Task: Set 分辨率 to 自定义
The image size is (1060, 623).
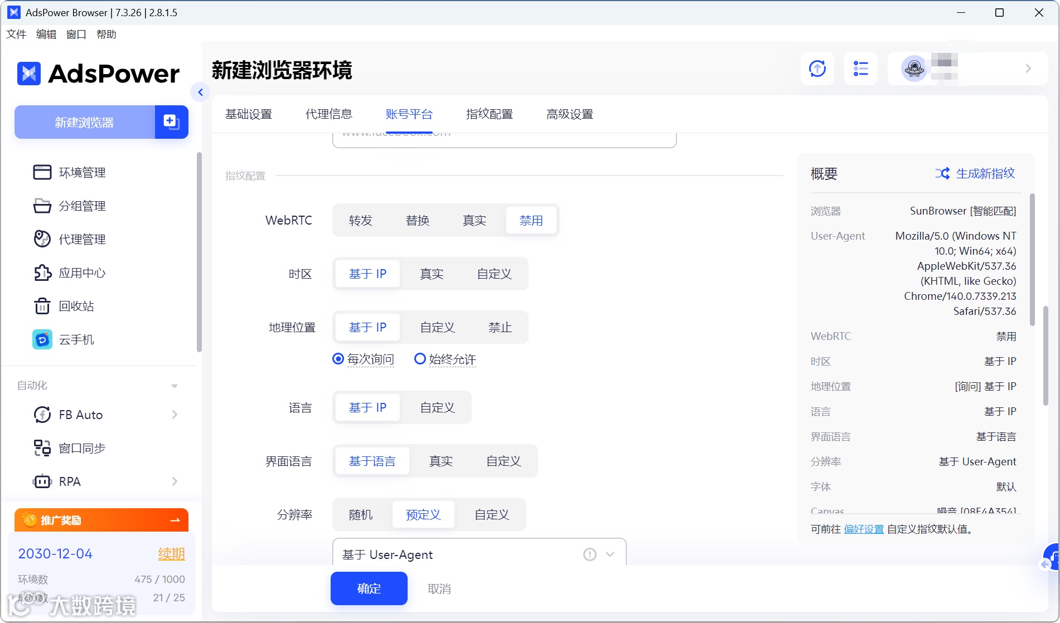Action: pyautogui.click(x=492, y=514)
